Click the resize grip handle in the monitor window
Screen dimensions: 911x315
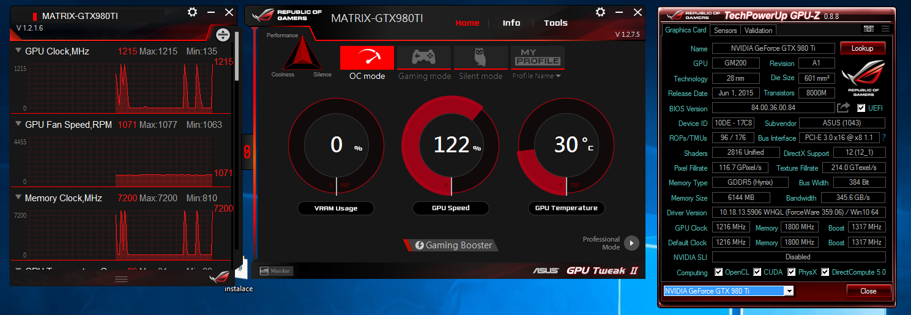pyautogui.click(x=121, y=278)
